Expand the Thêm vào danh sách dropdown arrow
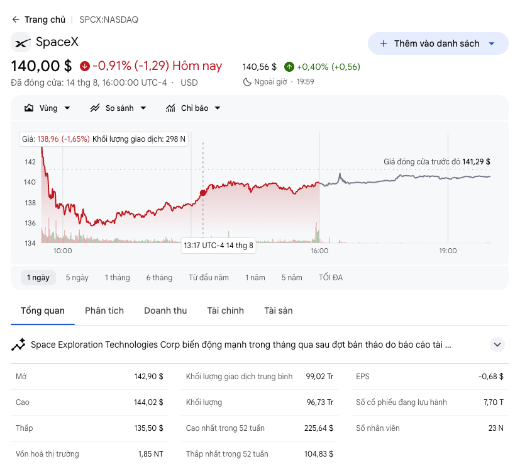This screenshot has width=515, height=473. pos(492,43)
